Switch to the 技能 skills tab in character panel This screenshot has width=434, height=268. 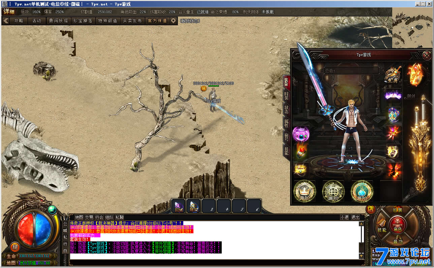click(286, 151)
